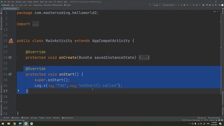Click the MainActivity breadcrumb in navigation bar
The image size is (224, 126).
[x=57, y=5]
